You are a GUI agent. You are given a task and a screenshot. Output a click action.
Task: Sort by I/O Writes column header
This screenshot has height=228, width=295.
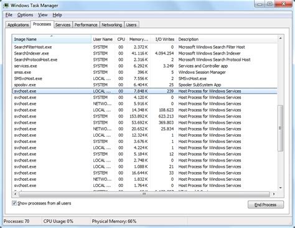(164, 39)
